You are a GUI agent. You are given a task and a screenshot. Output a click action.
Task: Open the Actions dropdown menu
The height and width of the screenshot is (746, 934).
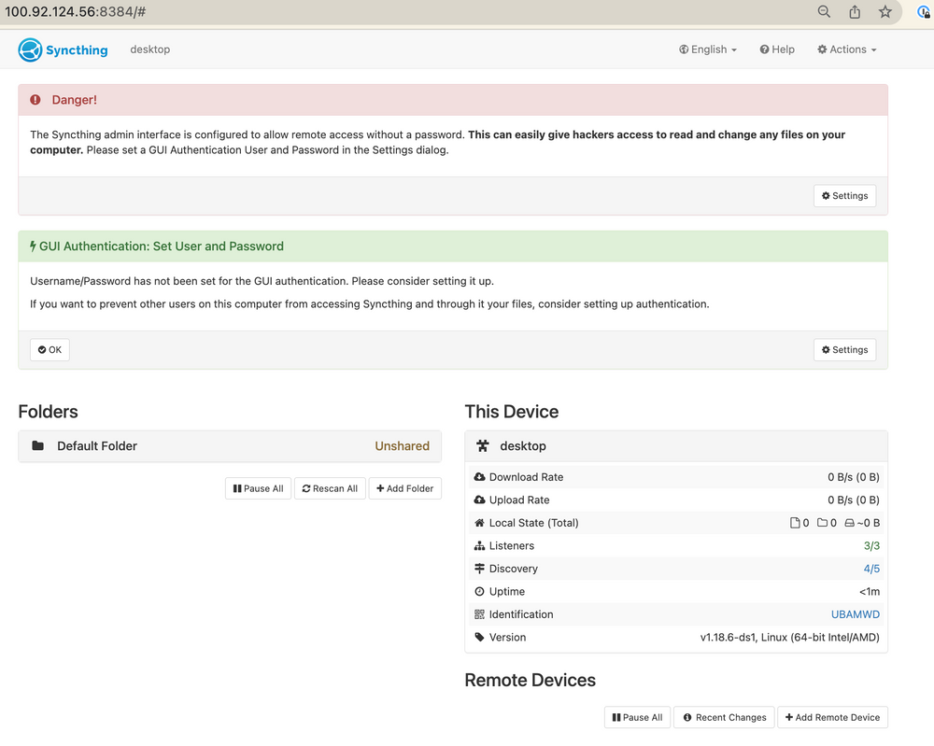[846, 49]
